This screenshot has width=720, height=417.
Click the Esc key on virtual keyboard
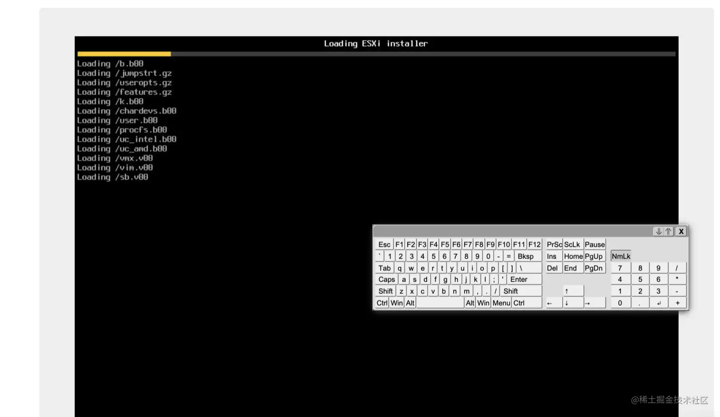(384, 244)
